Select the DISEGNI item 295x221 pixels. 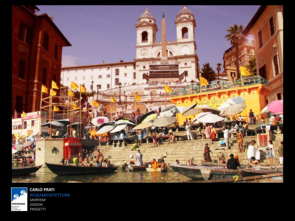(36, 204)
